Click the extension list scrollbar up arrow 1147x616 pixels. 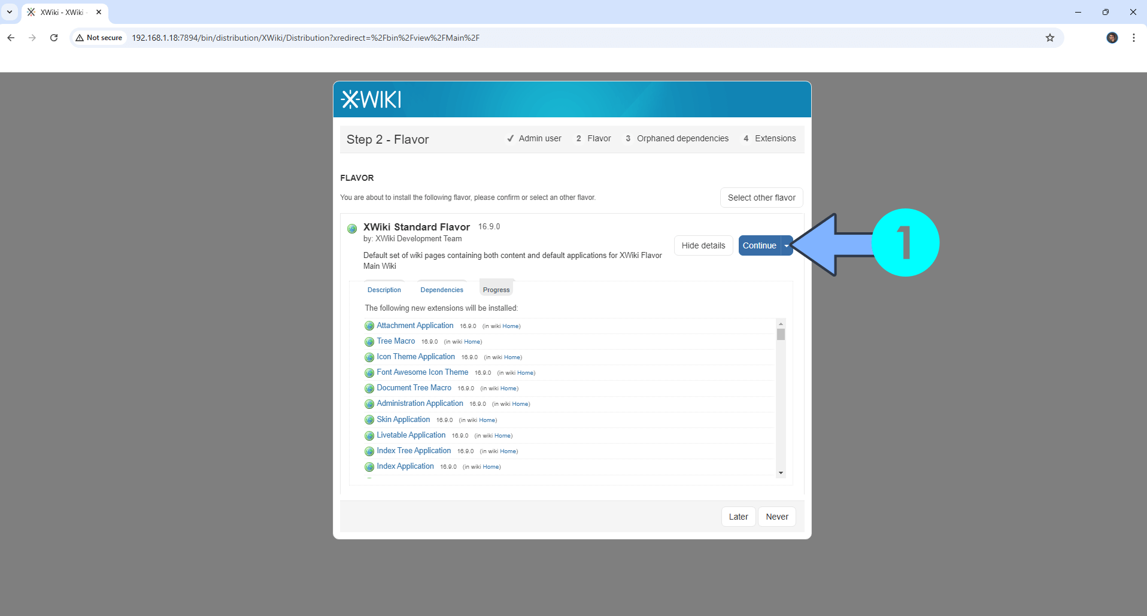point(781,323)
